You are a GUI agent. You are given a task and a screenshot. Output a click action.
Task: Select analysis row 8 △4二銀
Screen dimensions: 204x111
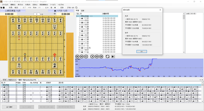[101, 101]
